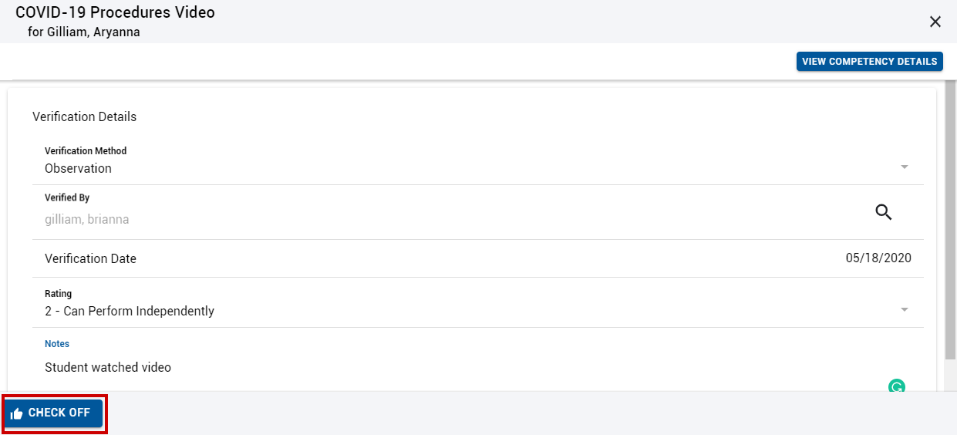Open the '2 - Can Perform Independently' rating selector

pyautogui.click(x=478, y=304)
